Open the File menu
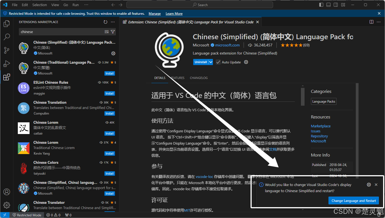385x218 pixels. pos(15,5)
